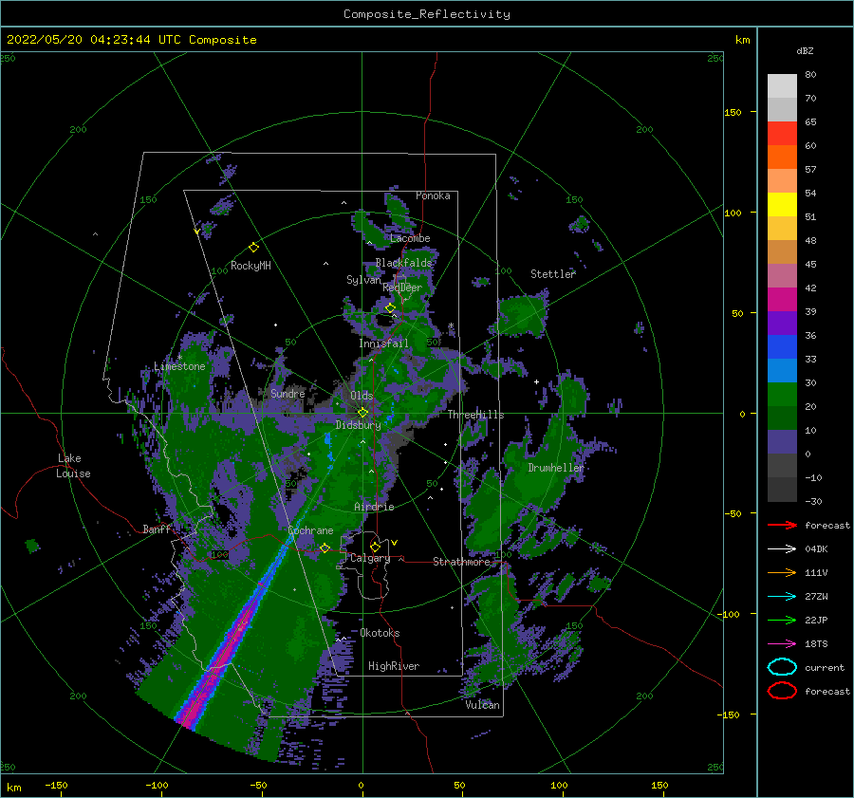Click the cyan 27ZW arrow in the legend
The height and width of the screenshot is (798, 854).
pyautogui.click(x=782, y=597)
